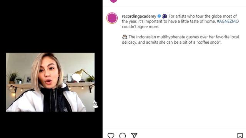The width and height of the screenshot is (246, 138).
Task: Click the black letterbox area below the video
Action: click(51, 125)
